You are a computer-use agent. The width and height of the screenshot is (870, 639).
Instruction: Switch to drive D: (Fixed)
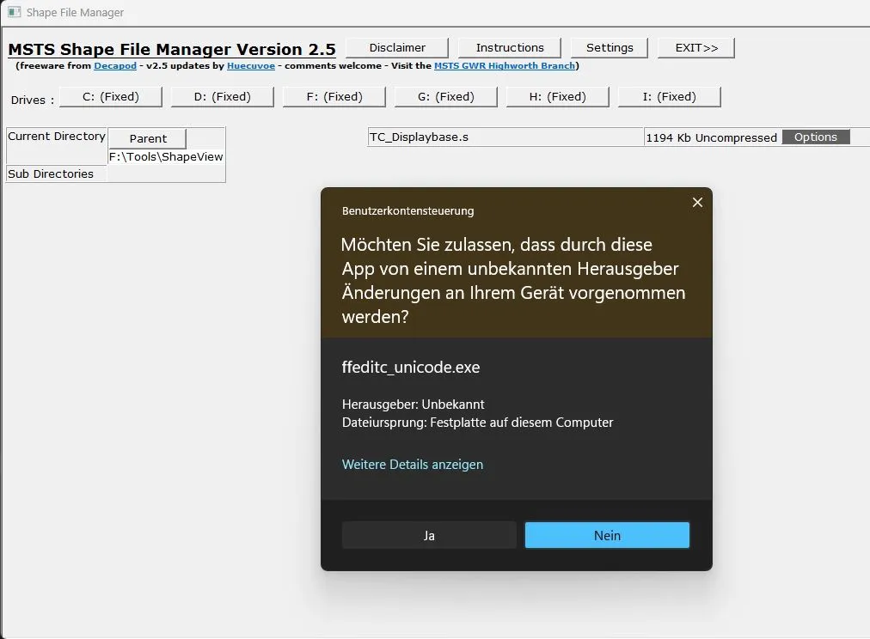point(222,96)
